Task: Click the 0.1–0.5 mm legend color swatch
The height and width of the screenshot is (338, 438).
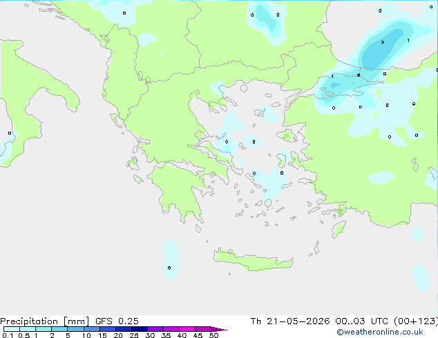Action: pyautogui.click(x=12, y=329)
